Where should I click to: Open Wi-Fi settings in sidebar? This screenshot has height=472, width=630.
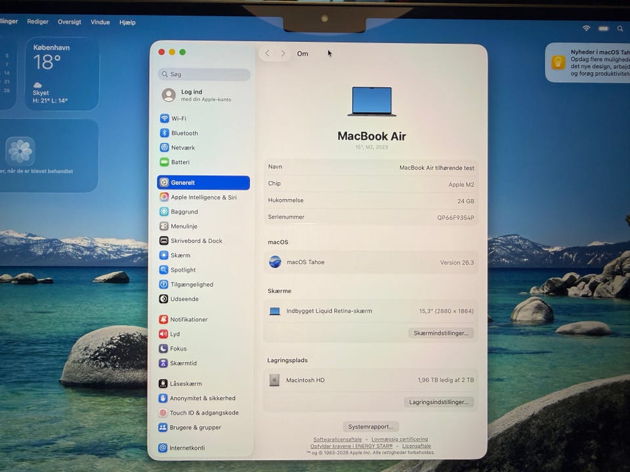pyautogui.click(x=173, y=119)
